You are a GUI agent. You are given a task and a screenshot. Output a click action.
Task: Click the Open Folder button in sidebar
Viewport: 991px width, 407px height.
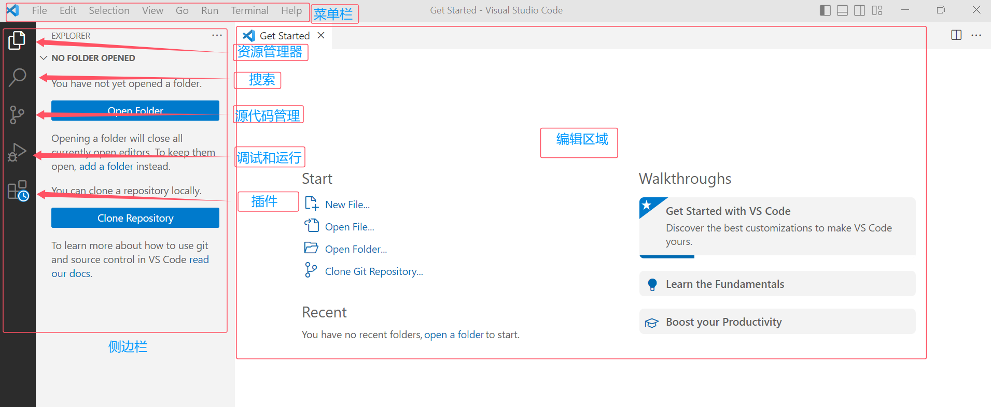[135, 110]
